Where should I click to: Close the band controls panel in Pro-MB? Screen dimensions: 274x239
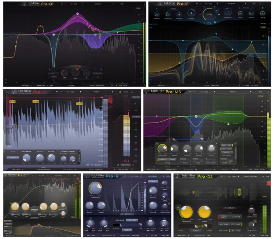tap(235, 144)
